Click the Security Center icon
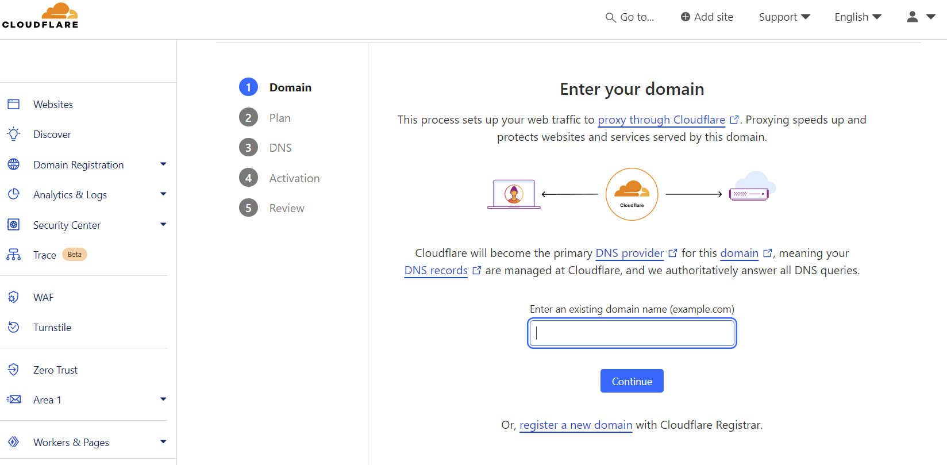Screen dimensions: 947x465 click(13, 225)
